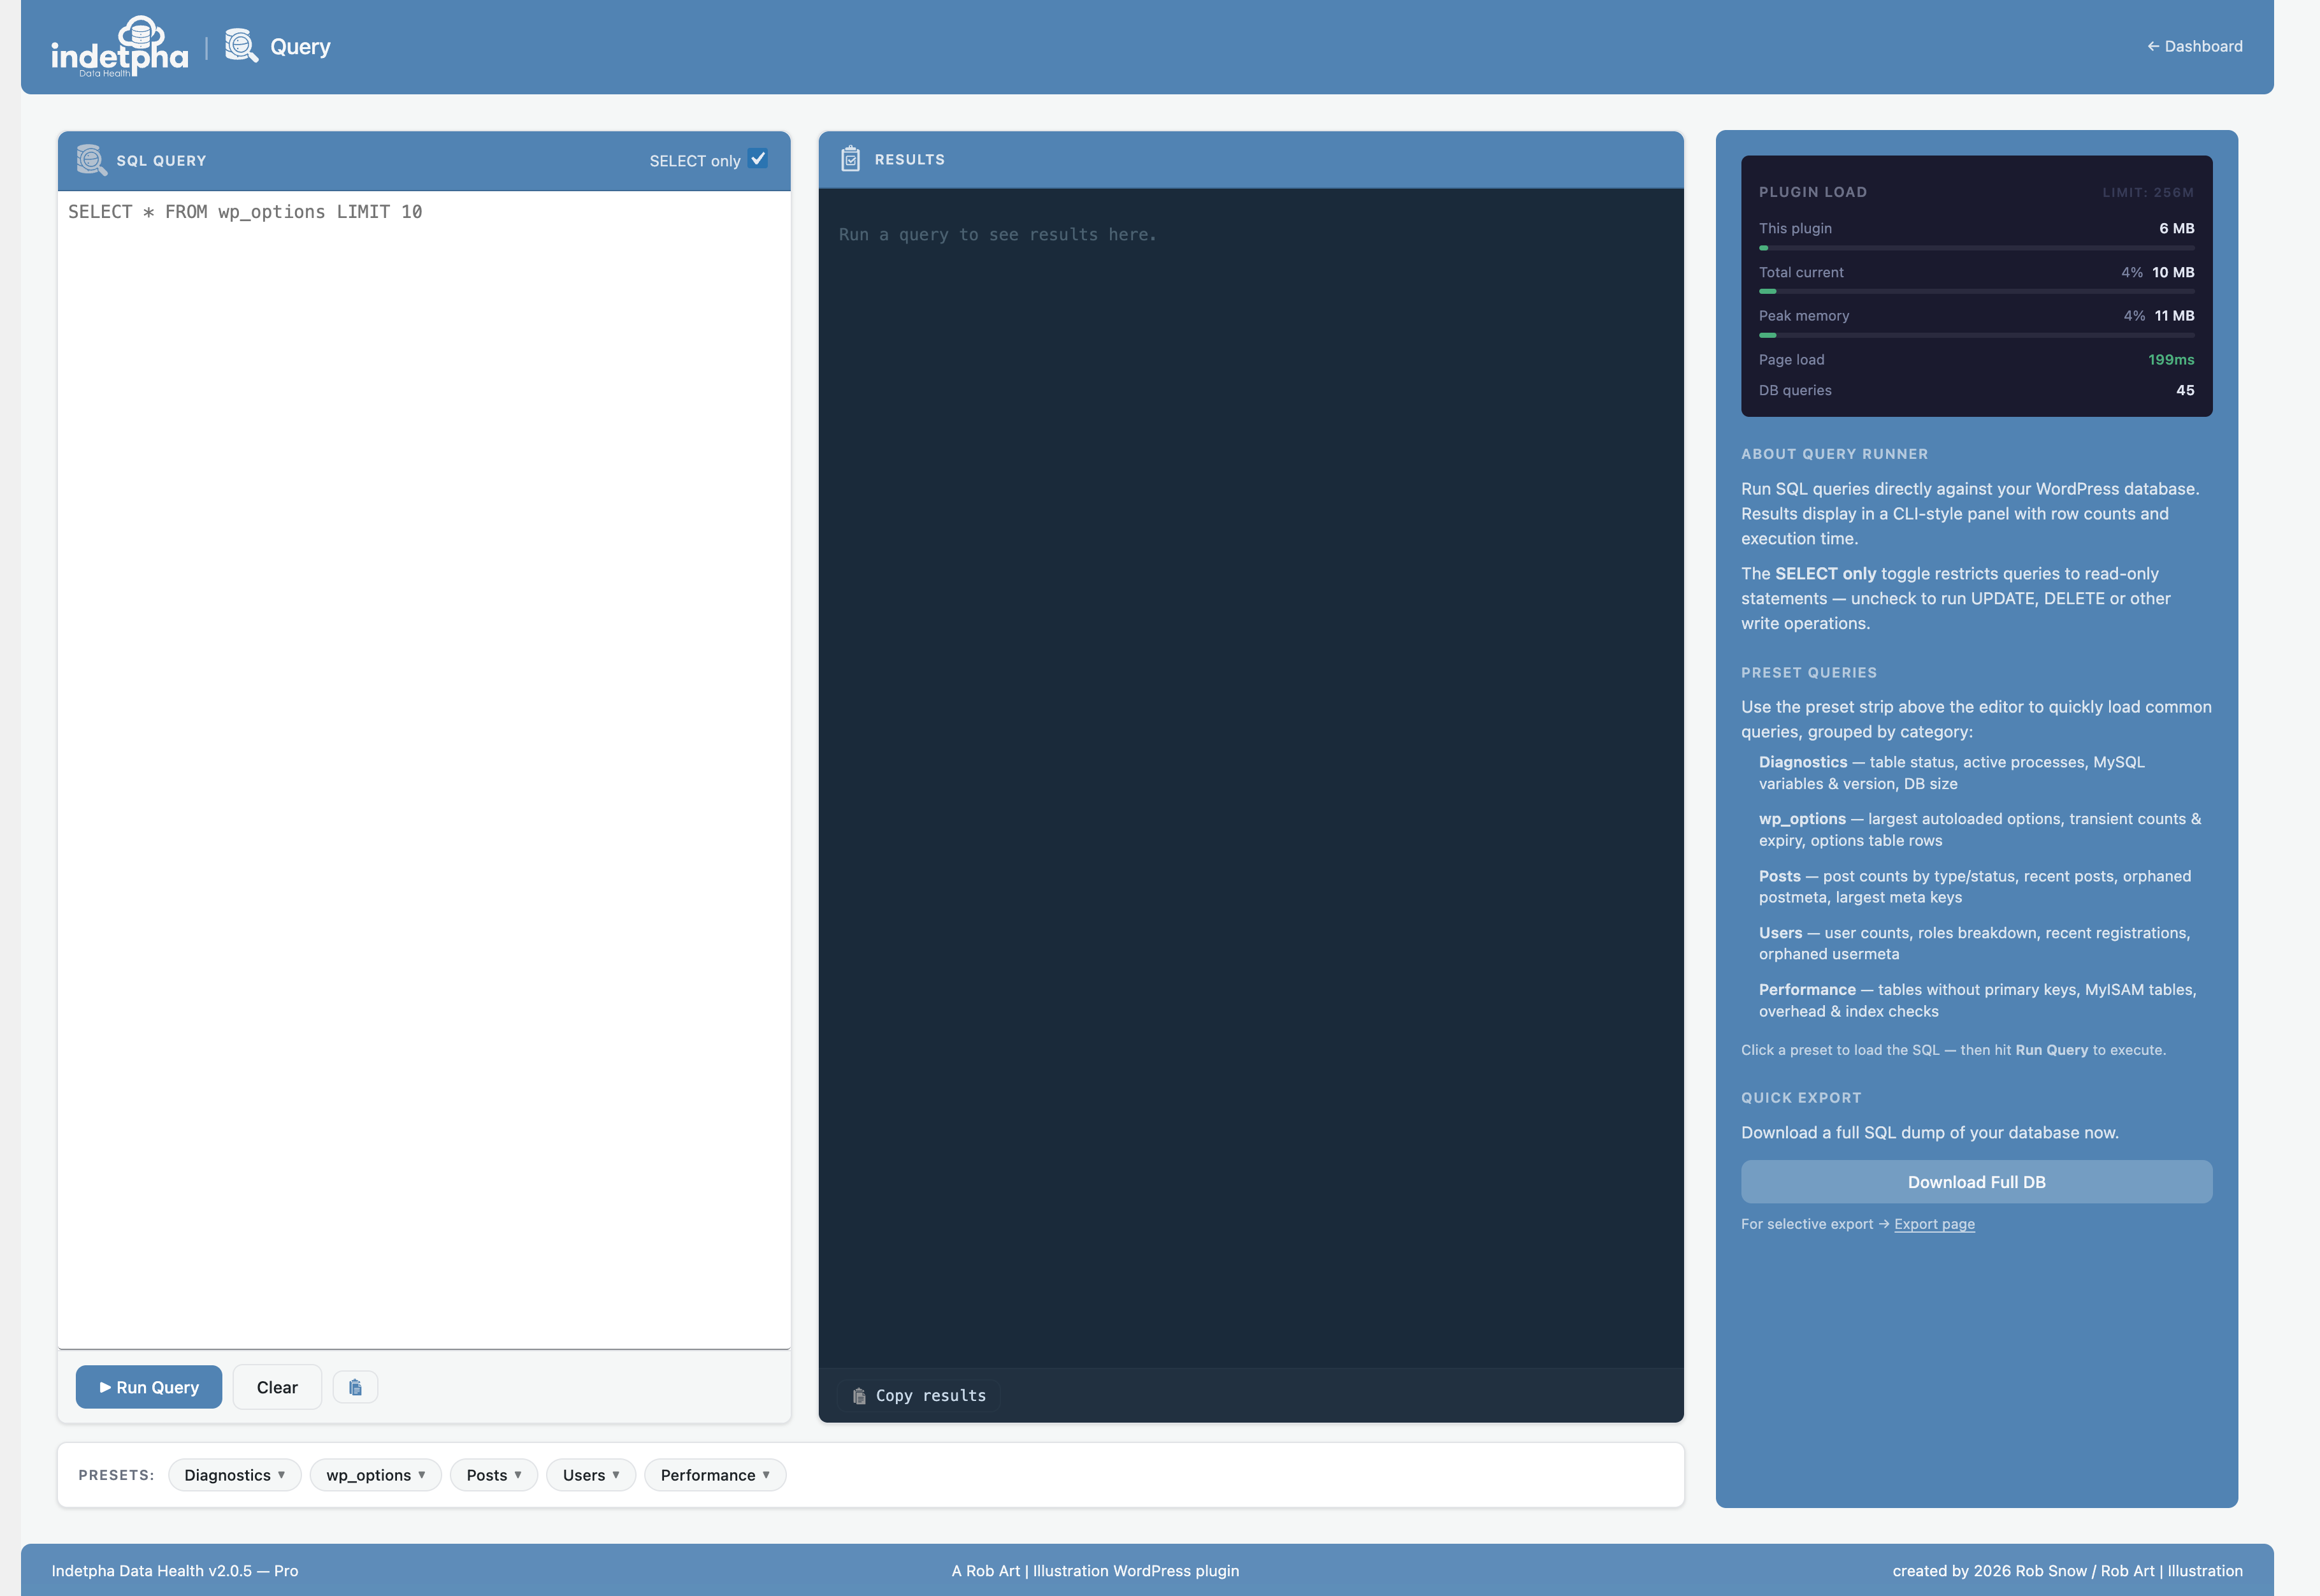Click the SQL Query panel database icon
Screen dimensions: 2320x1596
pyautogui.click(x=92, y=160)
